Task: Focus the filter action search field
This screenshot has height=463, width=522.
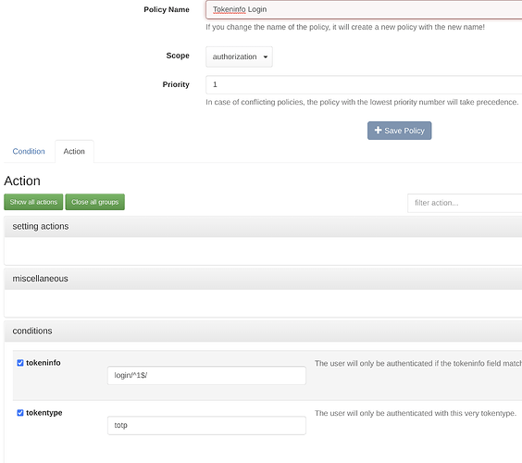Action: point(465,203)
